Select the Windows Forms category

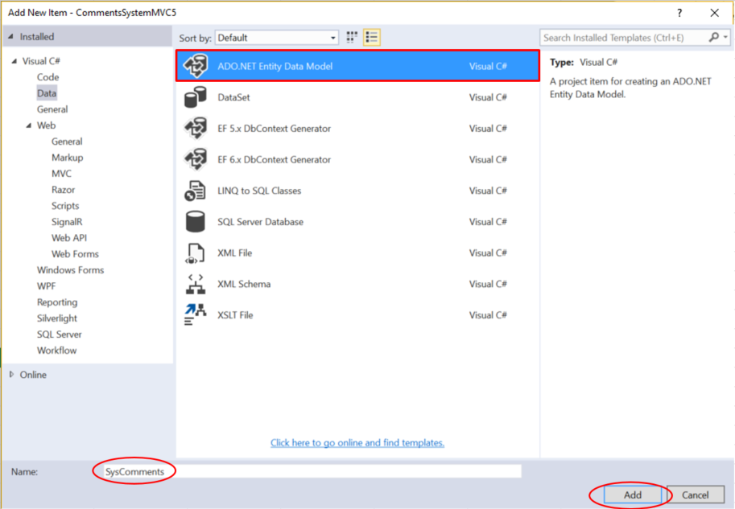70,269
